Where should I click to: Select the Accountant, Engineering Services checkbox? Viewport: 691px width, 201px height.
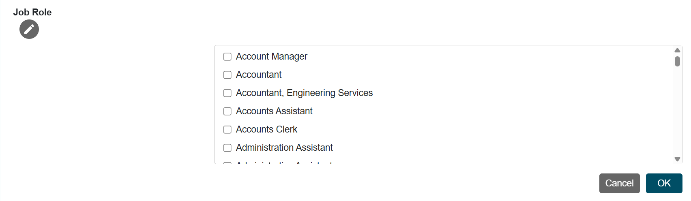coord(227,93)
